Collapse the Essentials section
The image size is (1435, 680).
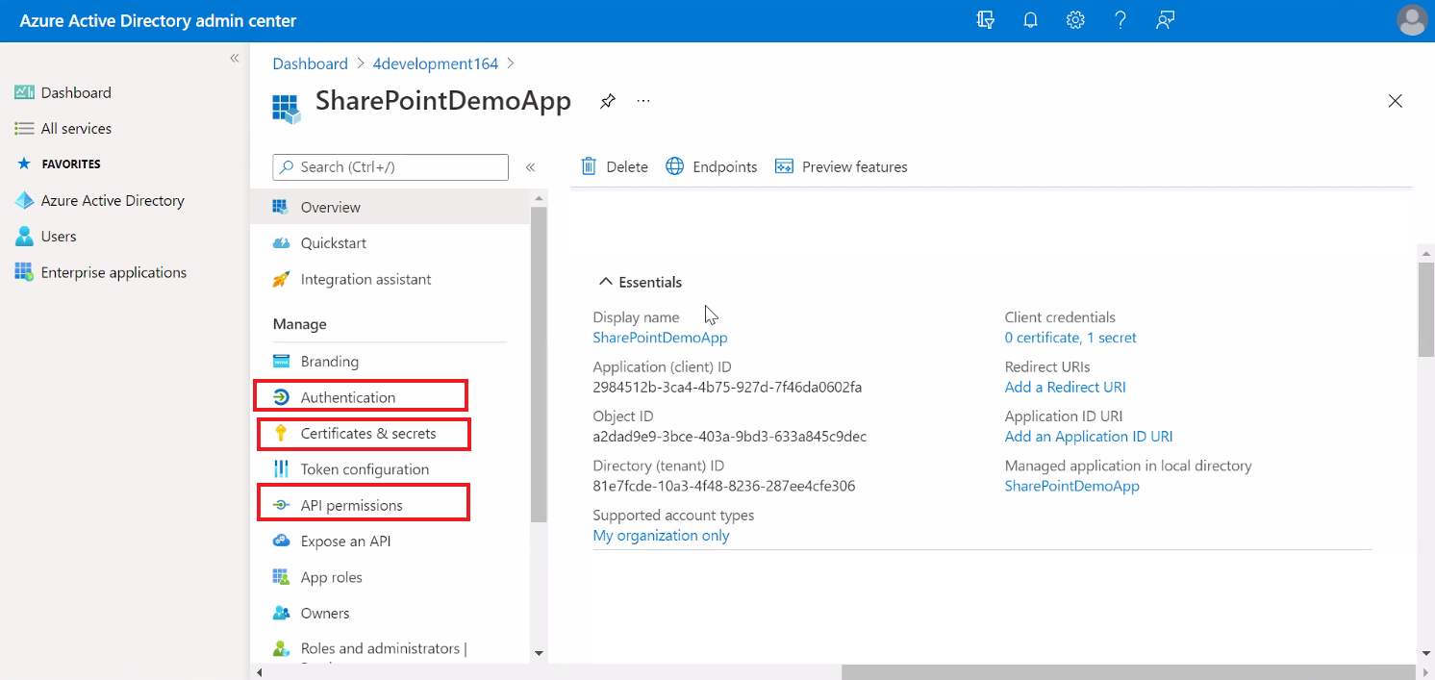(605, 282)
